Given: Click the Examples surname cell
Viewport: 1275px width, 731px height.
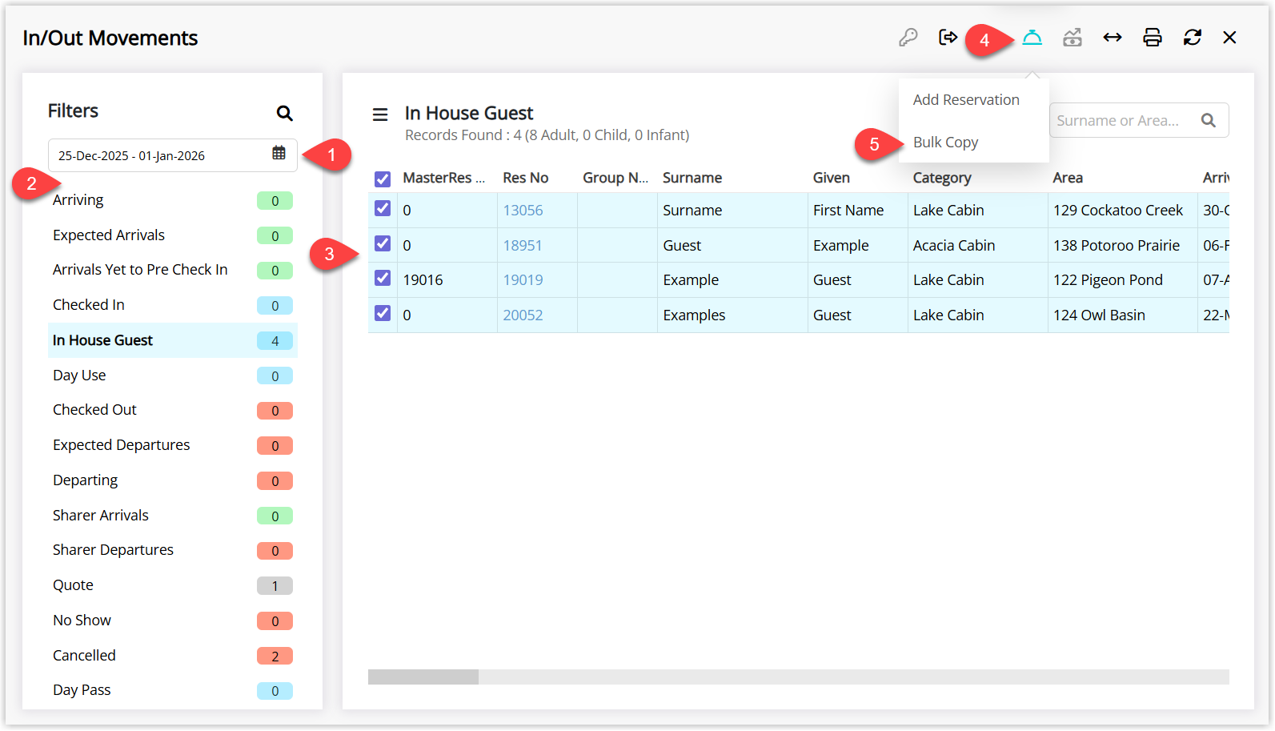Looking at the screenshot, I should [x=732, y=315].
